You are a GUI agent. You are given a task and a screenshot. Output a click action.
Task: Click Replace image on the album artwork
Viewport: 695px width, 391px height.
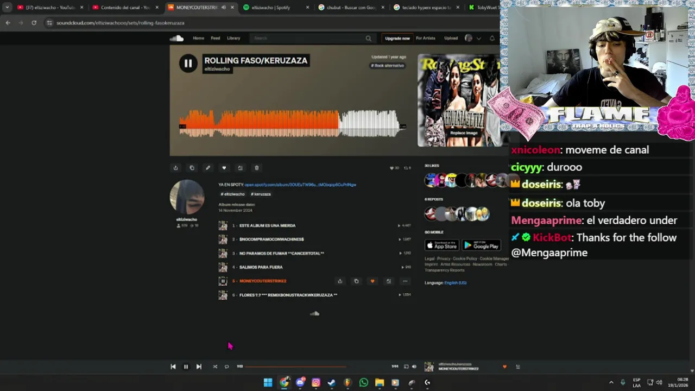point(464,133)
